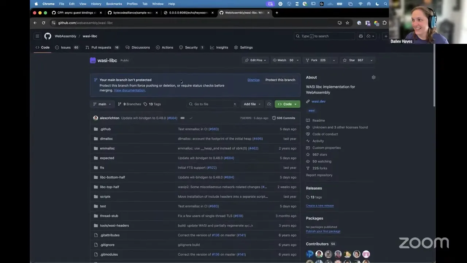
Task: Open the wasi.dev website link
Action: pos(319,102)
